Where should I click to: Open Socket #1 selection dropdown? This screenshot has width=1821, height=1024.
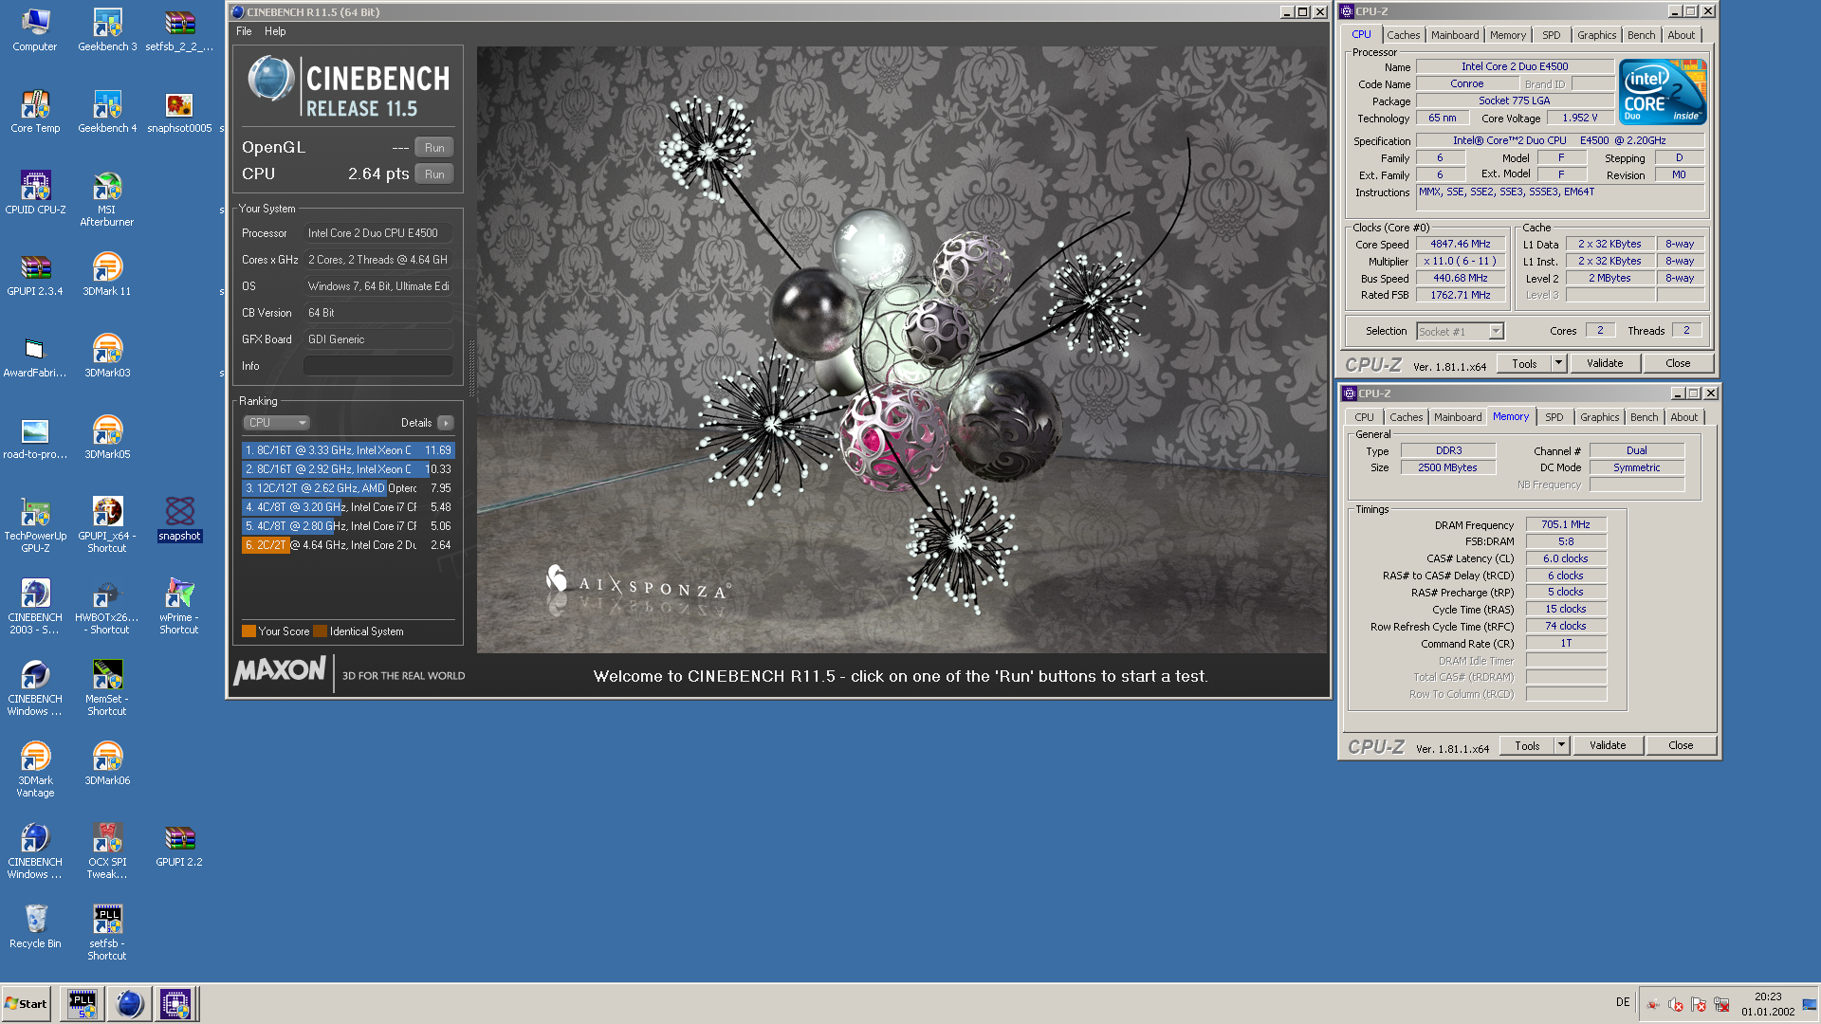[1461, 332]
